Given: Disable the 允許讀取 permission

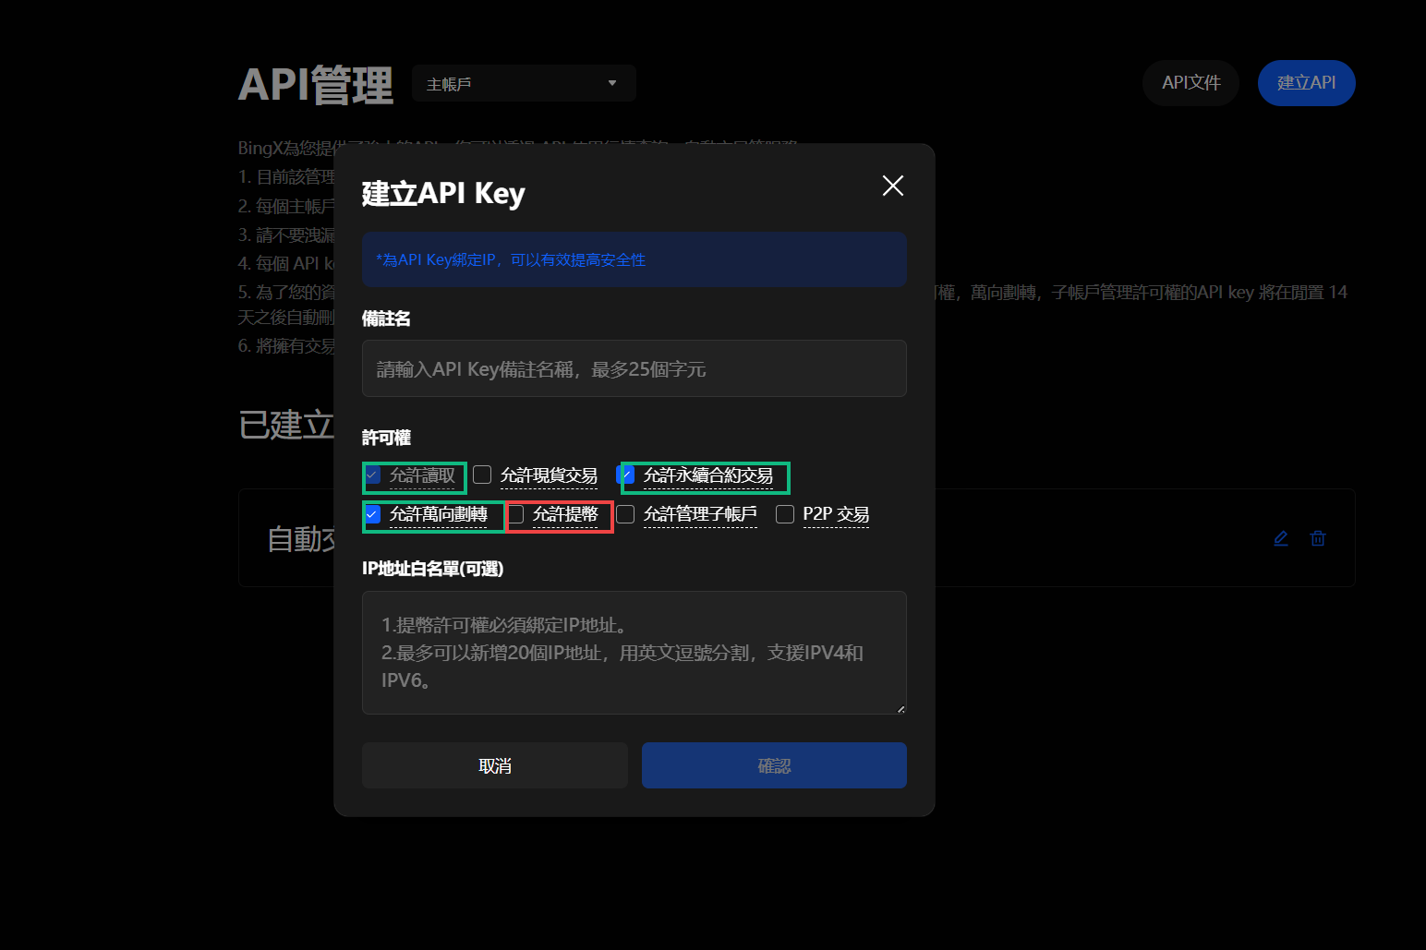Looking at the screenshot, I should click(372, 475).
